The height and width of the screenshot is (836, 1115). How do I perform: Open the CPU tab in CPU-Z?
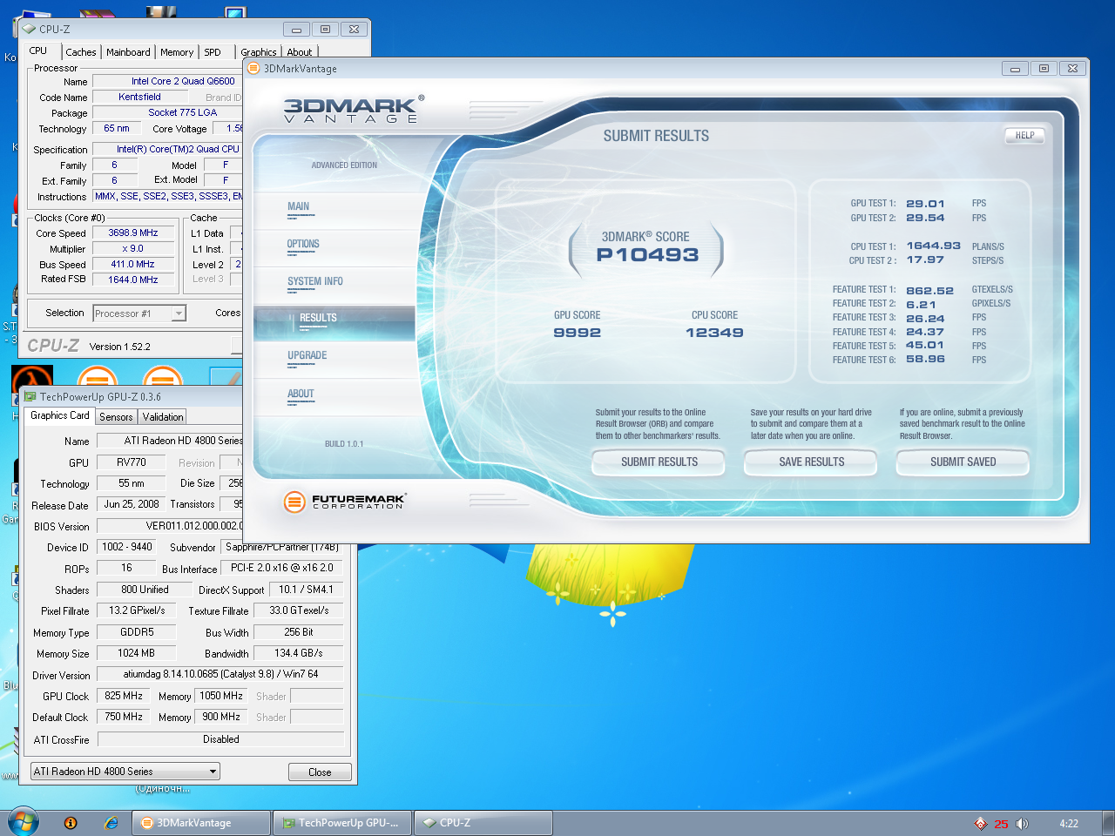tap(38, 51)
